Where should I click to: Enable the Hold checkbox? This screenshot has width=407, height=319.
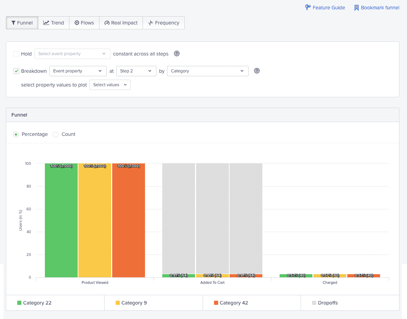pyautogui.click(x=16, y=54)
